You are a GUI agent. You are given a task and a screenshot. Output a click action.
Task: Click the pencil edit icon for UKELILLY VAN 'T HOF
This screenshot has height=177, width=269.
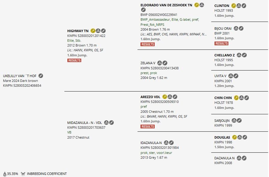point(41,76)
